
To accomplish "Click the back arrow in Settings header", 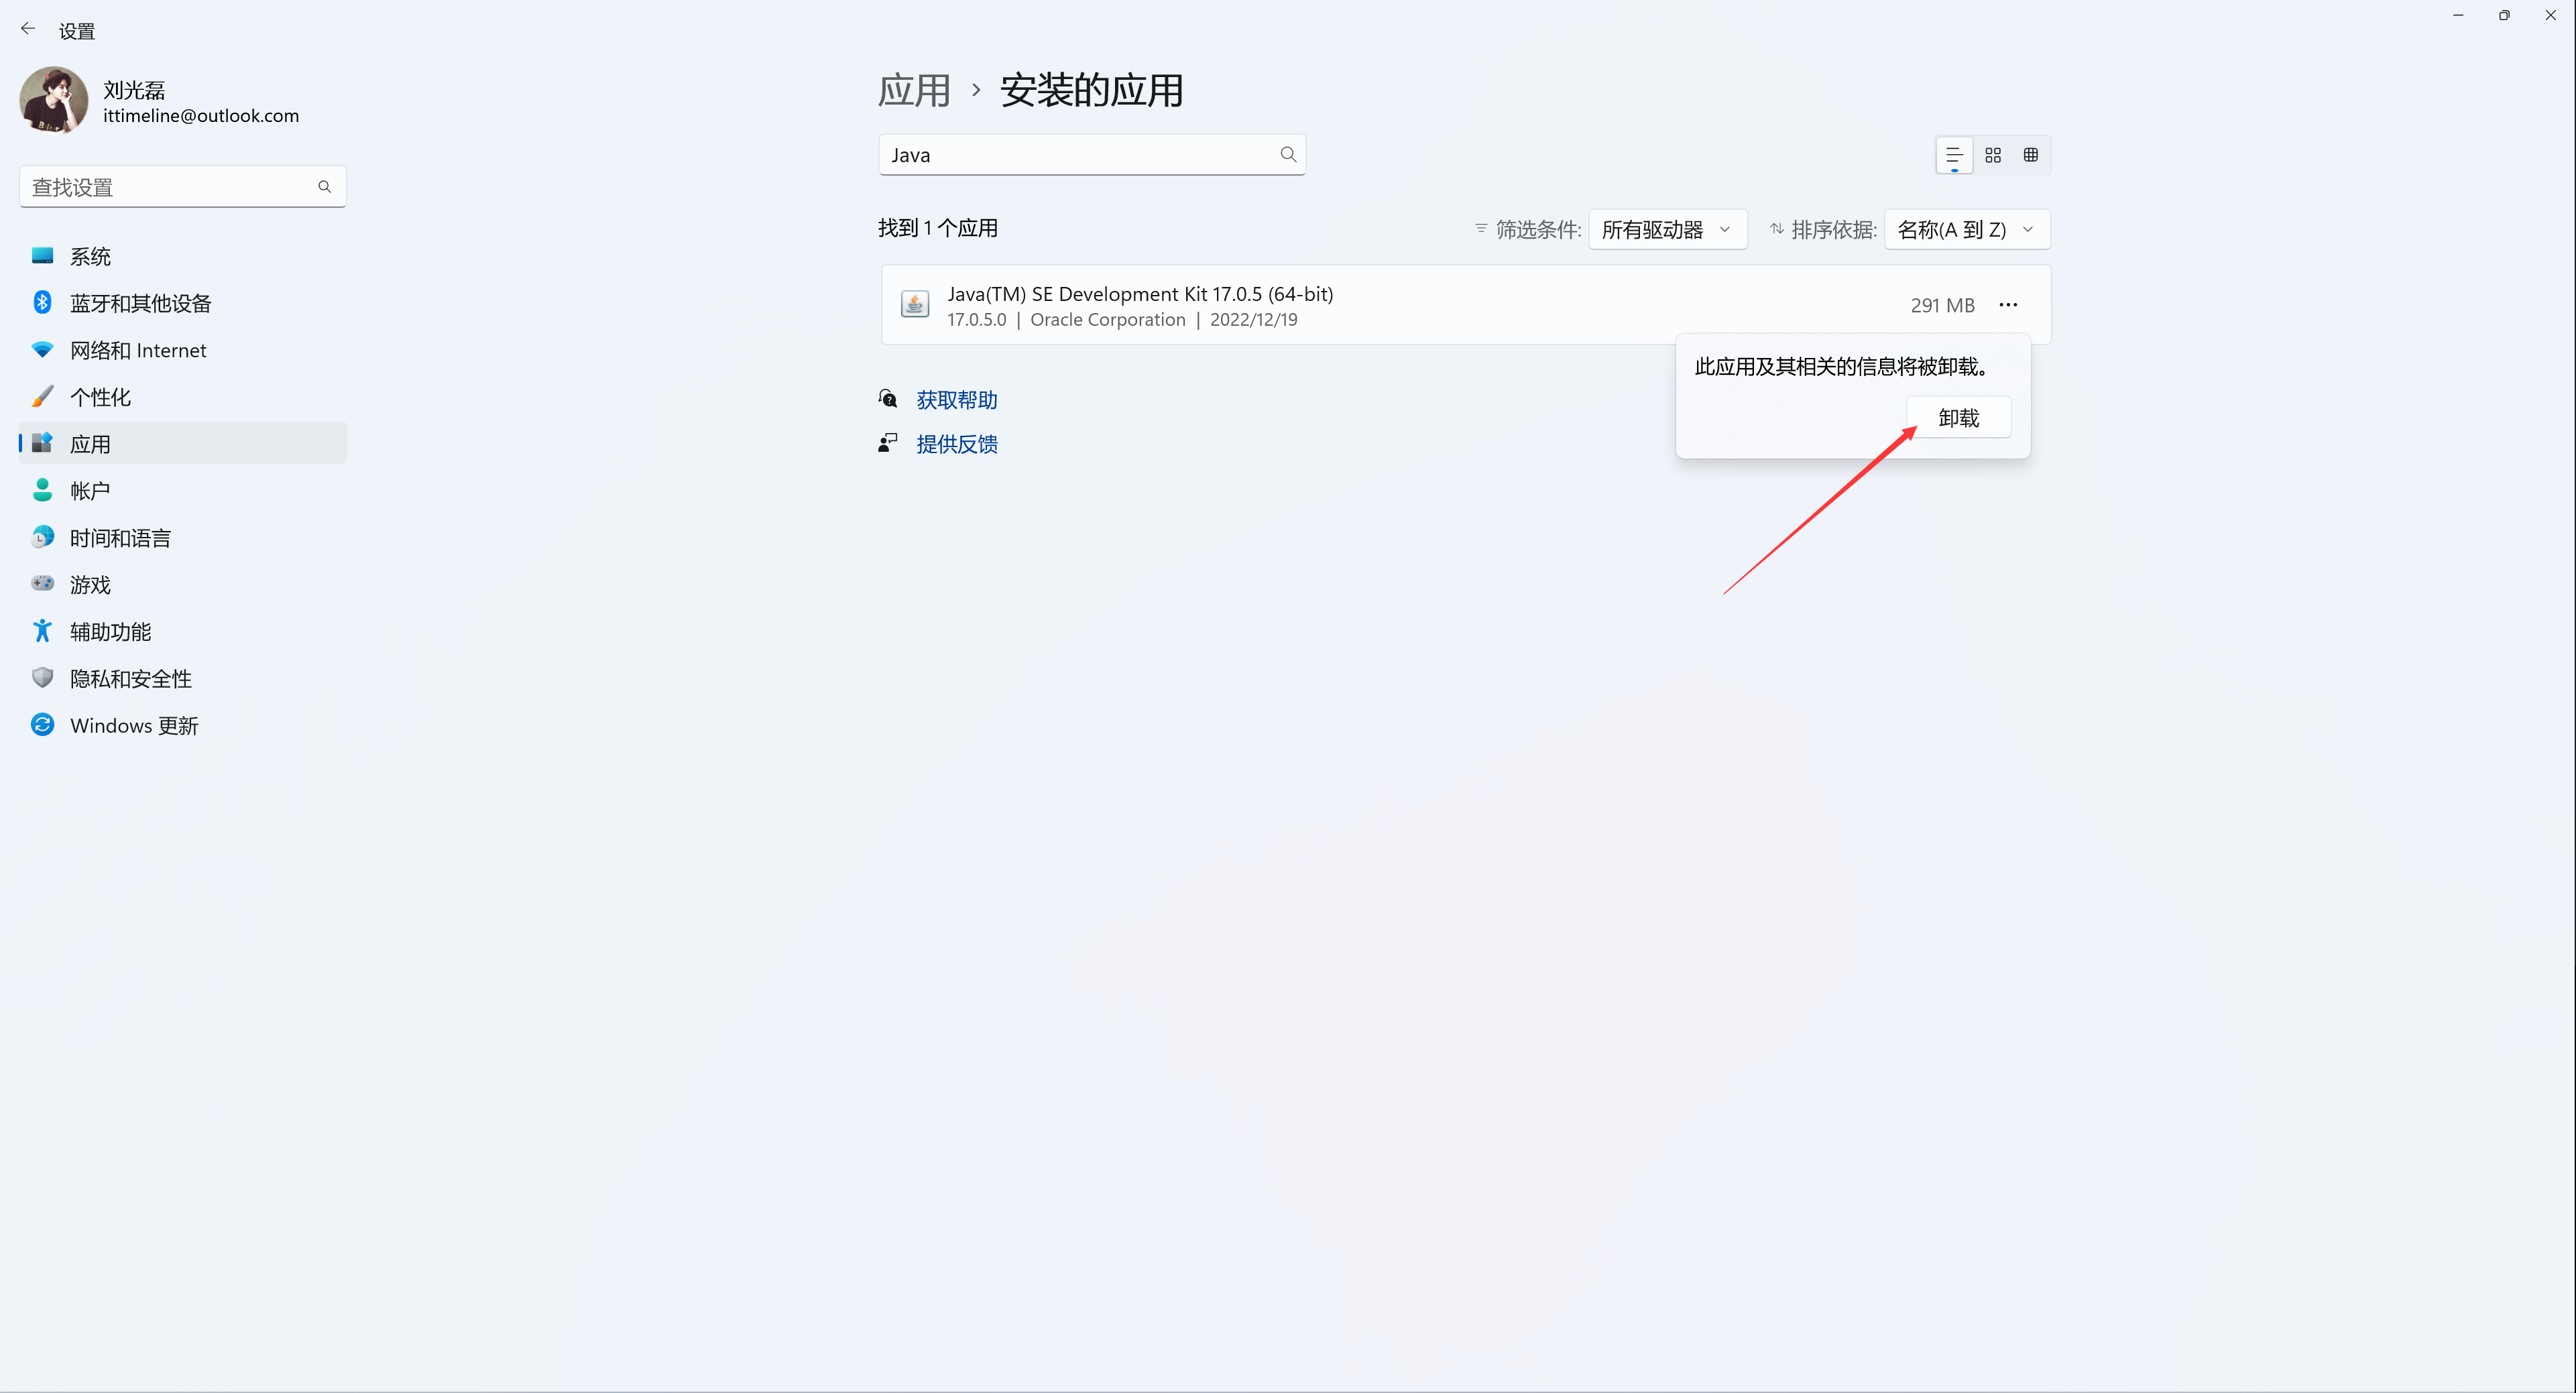I will click(28, 29).
